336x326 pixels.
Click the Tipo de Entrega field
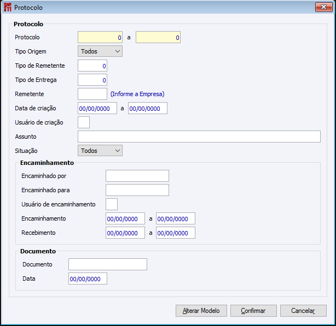[92, 80]
